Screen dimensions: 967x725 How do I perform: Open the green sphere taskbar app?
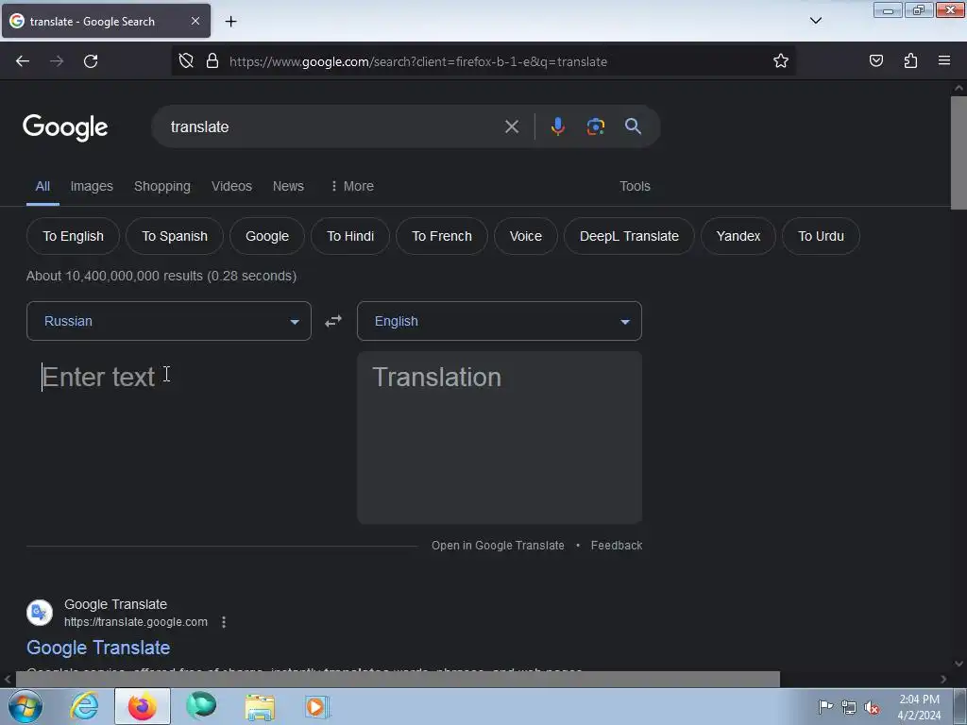[201, 706]
